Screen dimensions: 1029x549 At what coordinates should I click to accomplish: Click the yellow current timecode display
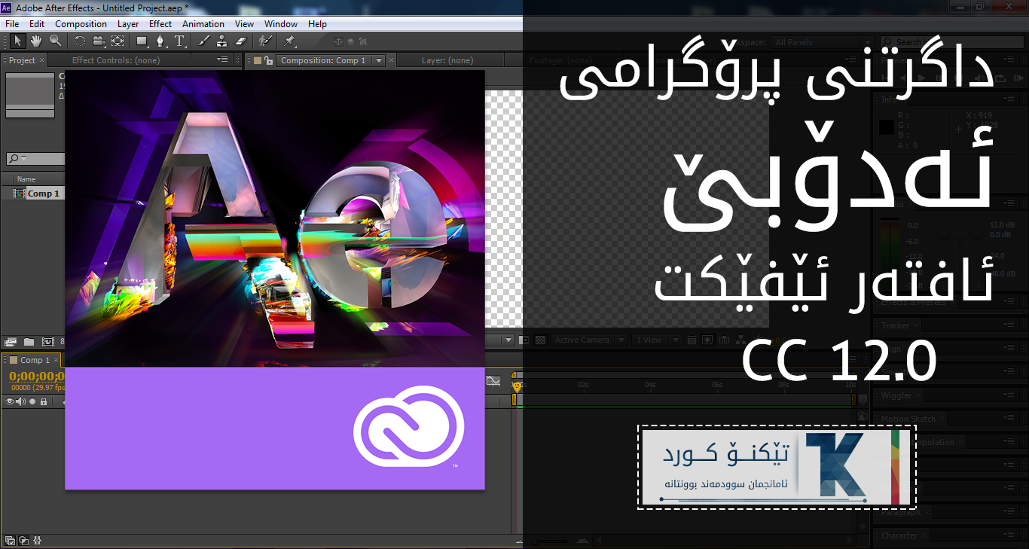tap(37, 376)
